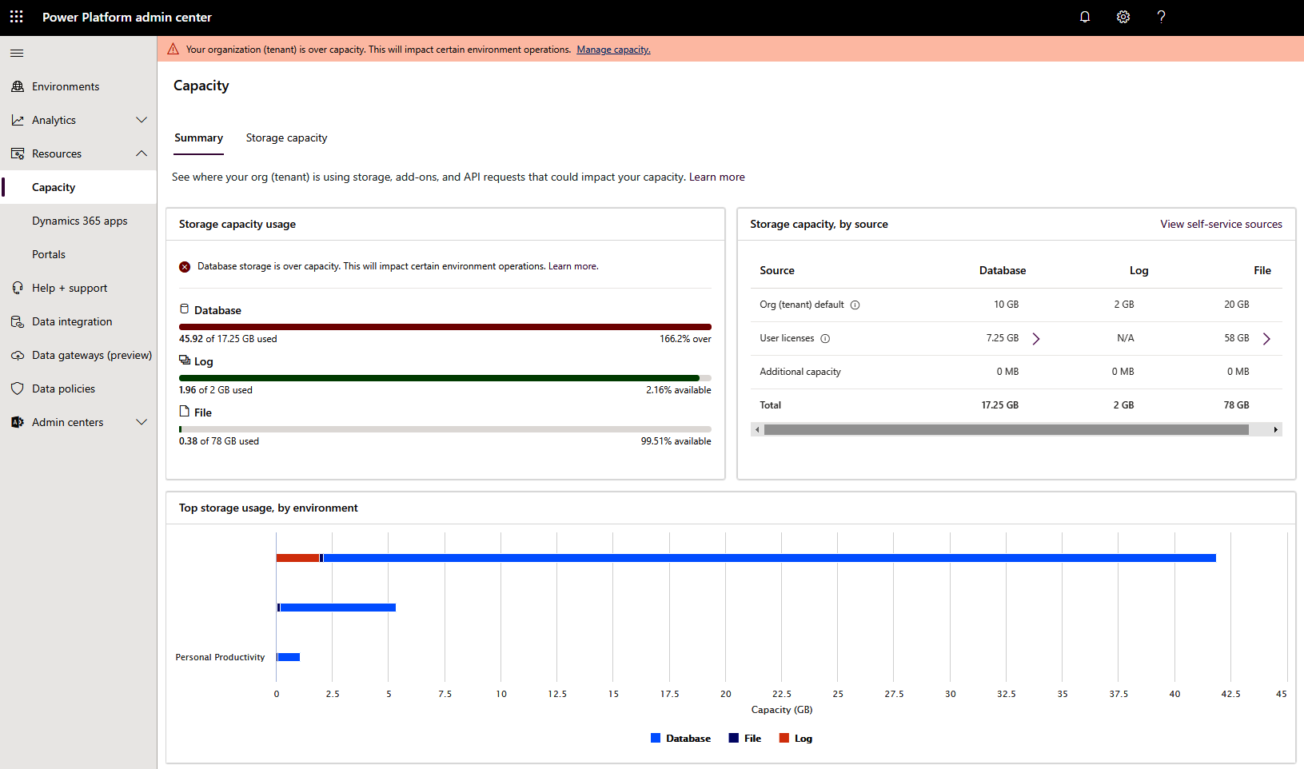The height and width of the screenshot is (769, 1304).
Task: Click the File storage icon
Action: point(185,411)
